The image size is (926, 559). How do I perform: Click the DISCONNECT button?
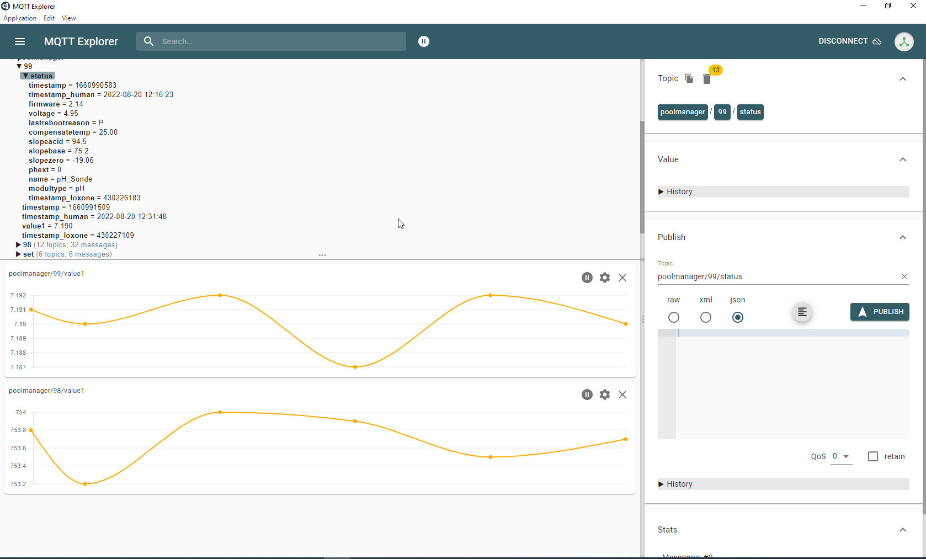click(x=849, y=41)
